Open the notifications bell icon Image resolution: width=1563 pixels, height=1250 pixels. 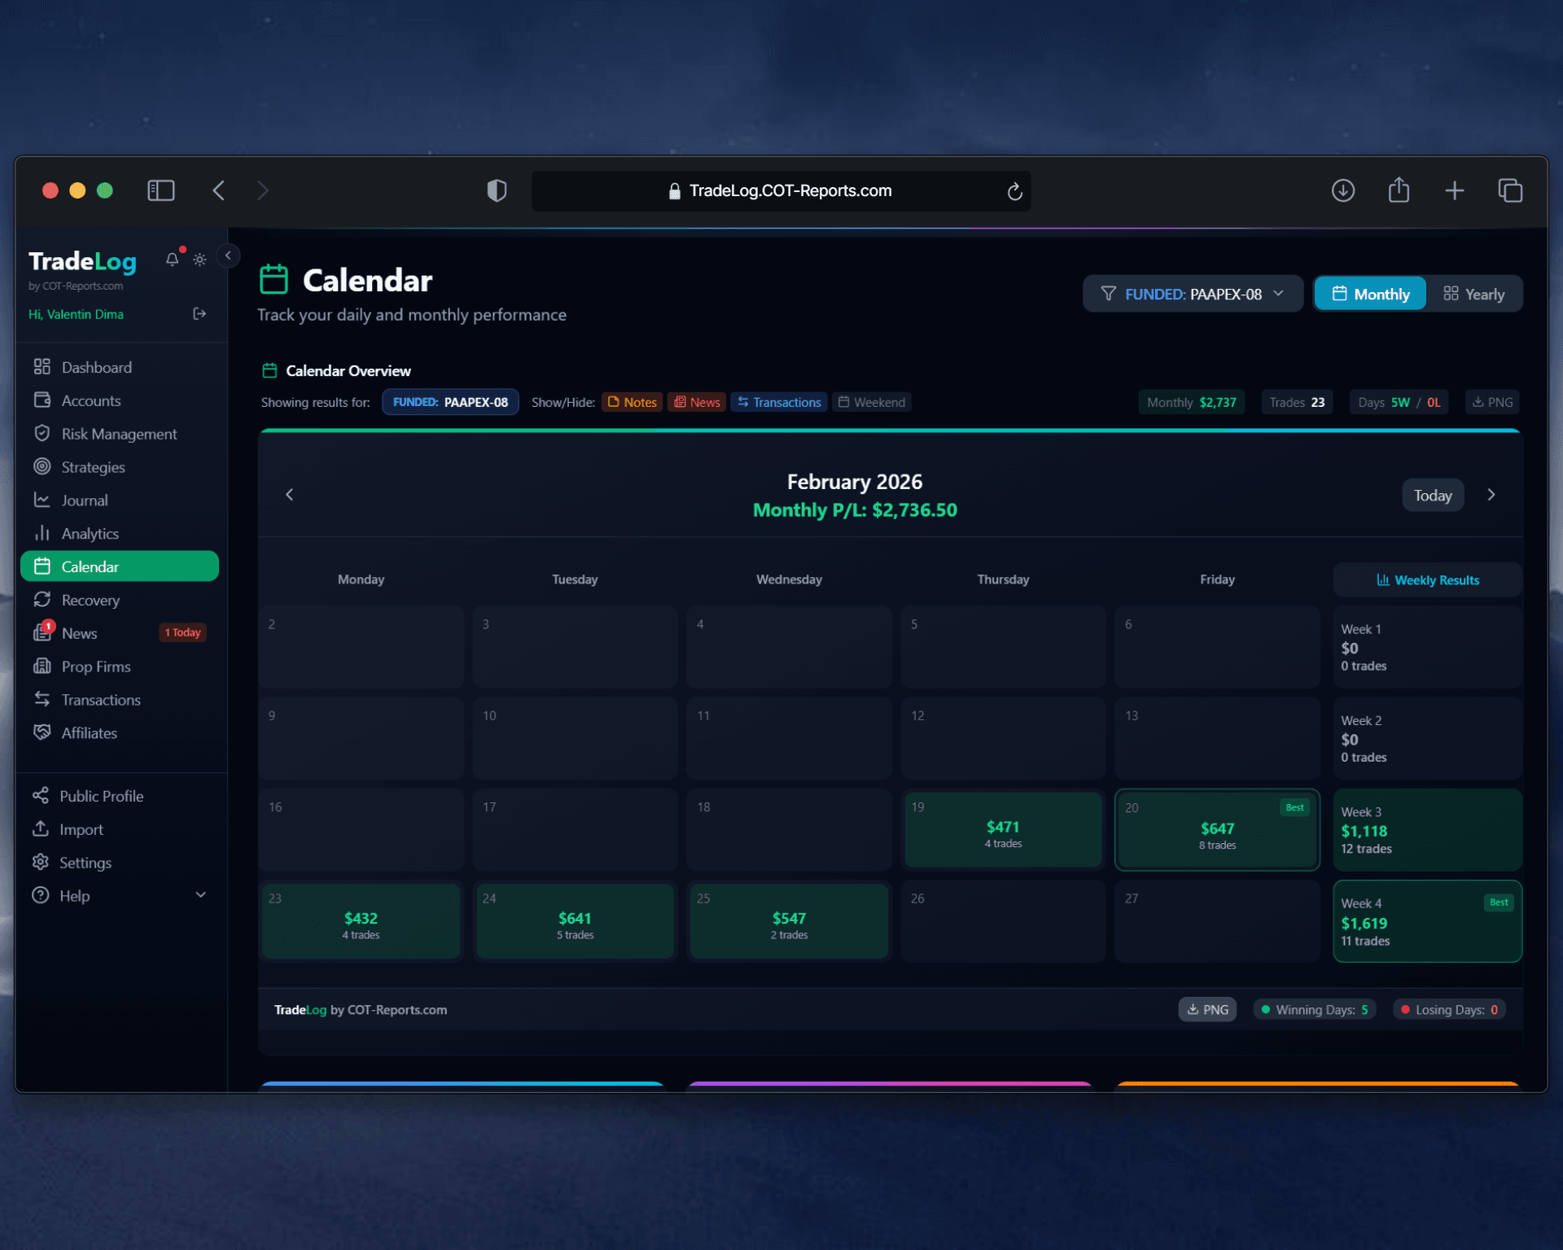[172, 259]
